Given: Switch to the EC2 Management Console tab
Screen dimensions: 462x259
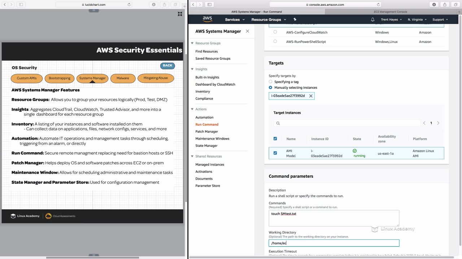Looking at the screenshot, I should tap(390, 12).
